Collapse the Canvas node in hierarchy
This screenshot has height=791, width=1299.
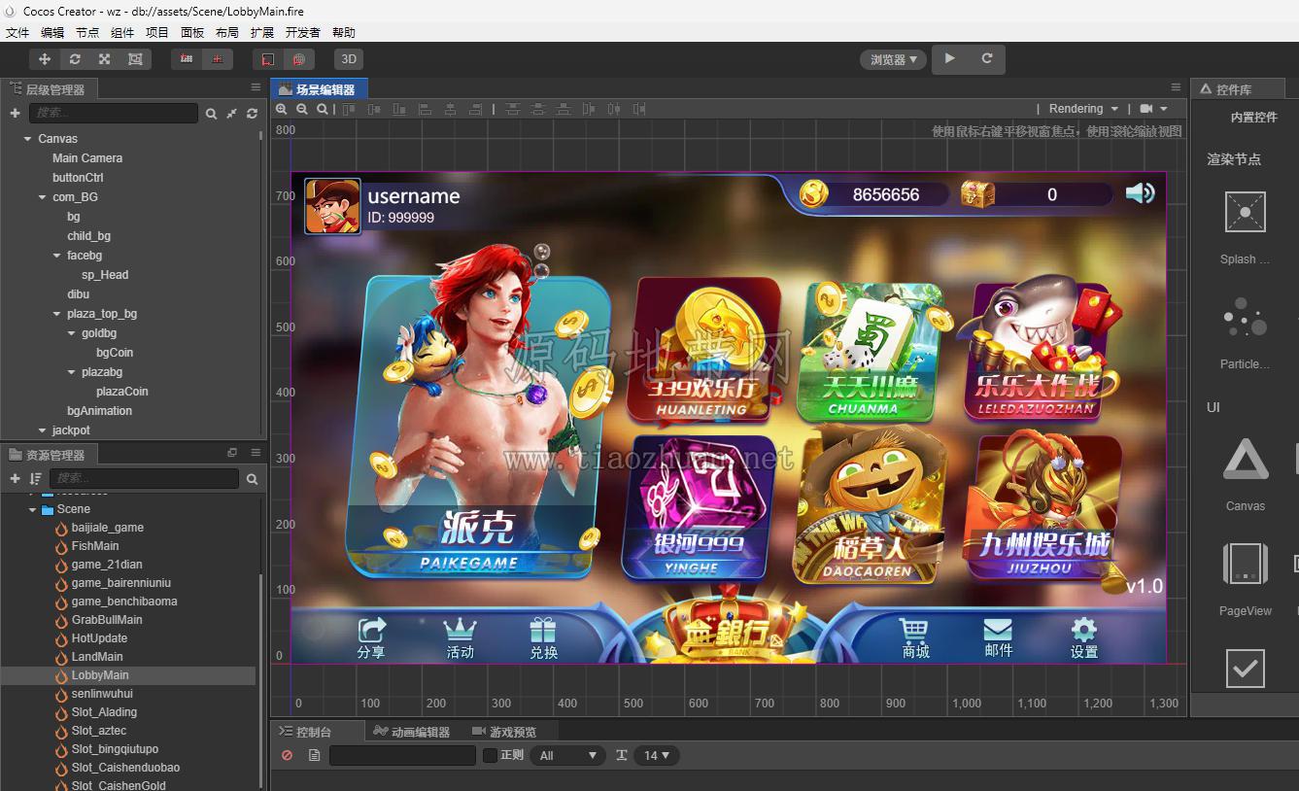(x=27, y=139)
